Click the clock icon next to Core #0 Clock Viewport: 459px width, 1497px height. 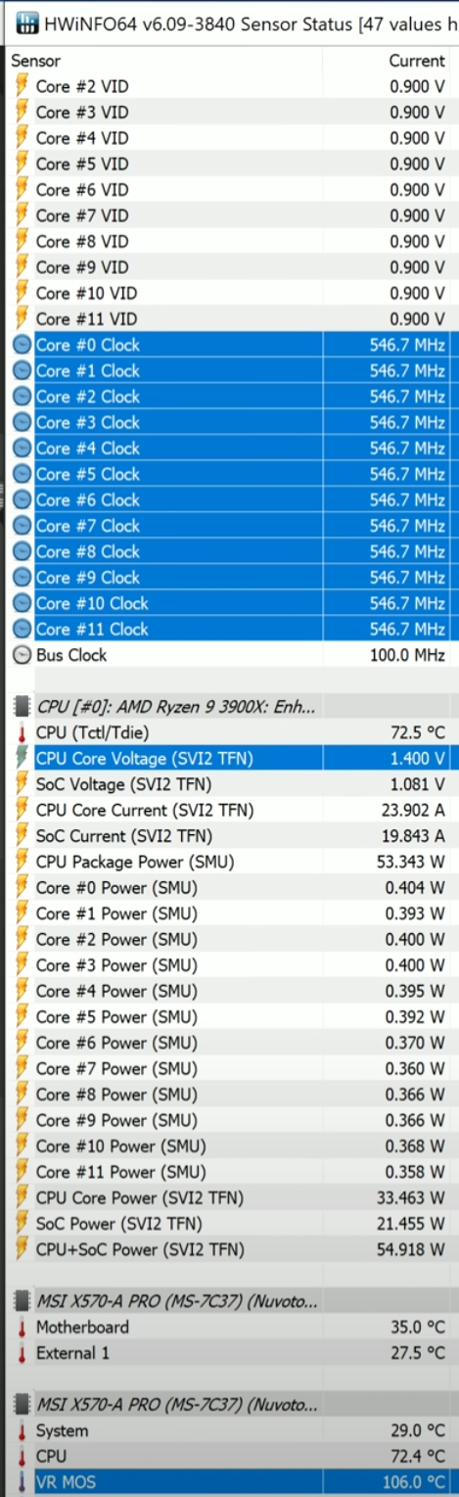[22, 345]
